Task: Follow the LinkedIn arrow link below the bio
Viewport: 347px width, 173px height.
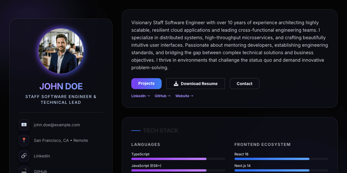Action: pyautogui.click(x=141, y=96)
